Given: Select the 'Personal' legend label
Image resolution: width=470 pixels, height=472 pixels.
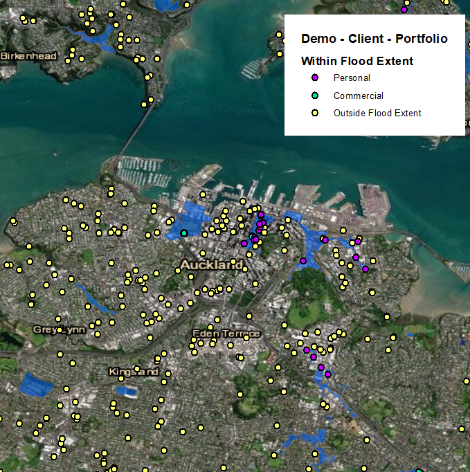Looking at the screenshot, I should (x=352, y=78).
